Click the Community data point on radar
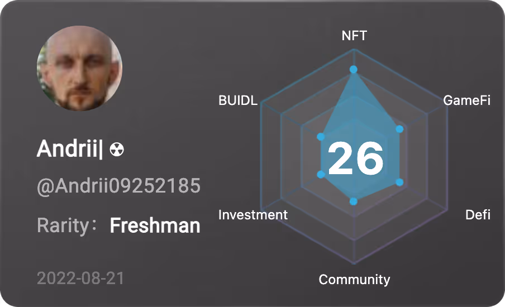The image size is (505, 307). coord(353,201)
